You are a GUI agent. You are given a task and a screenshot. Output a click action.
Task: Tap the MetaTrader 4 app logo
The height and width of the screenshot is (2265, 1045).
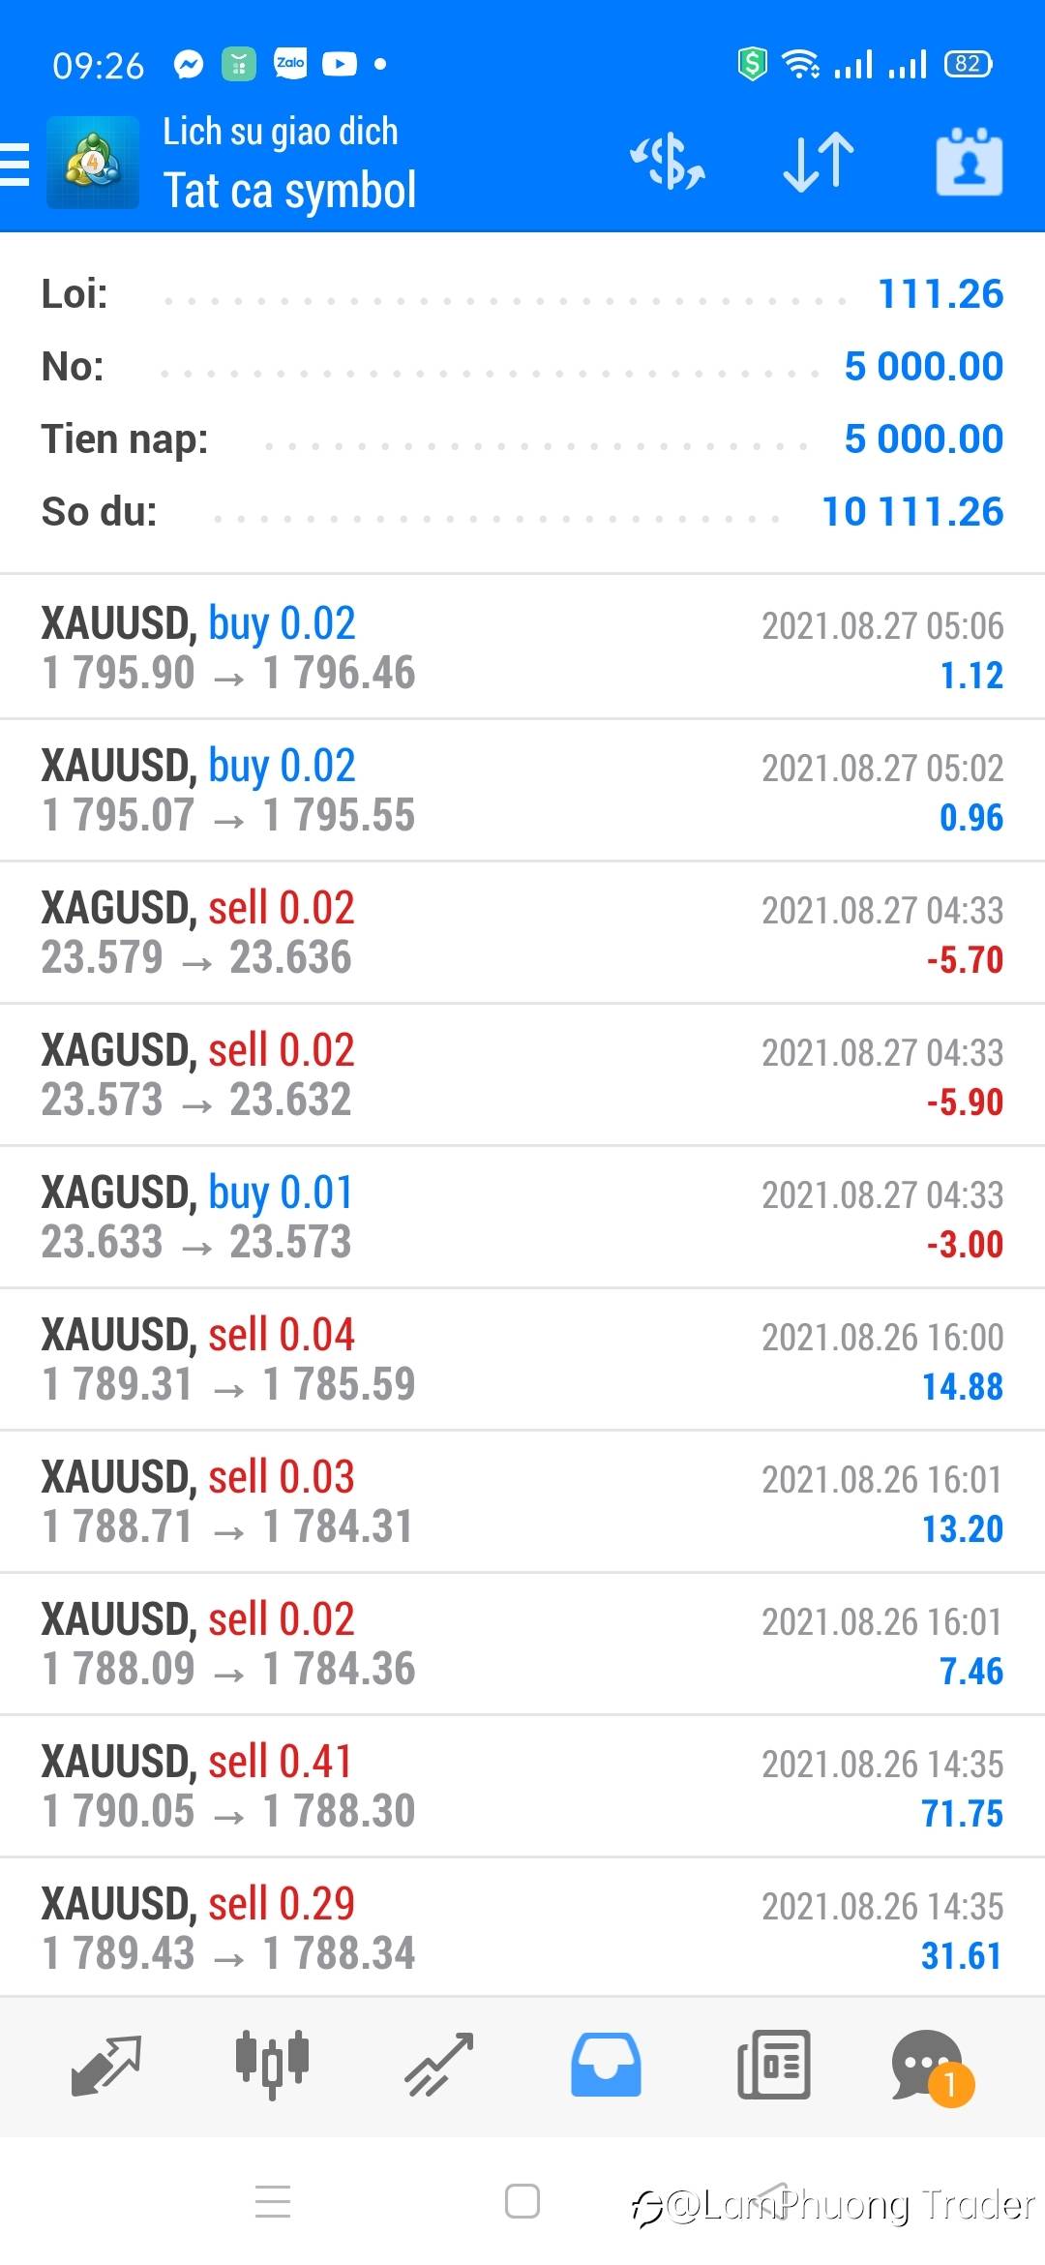click(x=93, y=163)
